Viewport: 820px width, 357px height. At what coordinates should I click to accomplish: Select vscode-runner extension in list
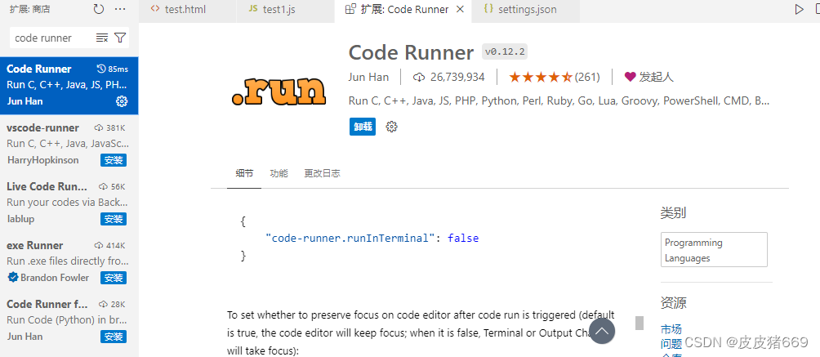[x=69, y=144]
